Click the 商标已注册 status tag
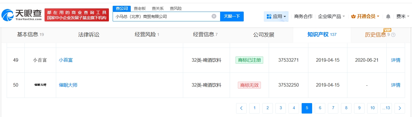This screenshot has height=117, width=412. (249, 60)
